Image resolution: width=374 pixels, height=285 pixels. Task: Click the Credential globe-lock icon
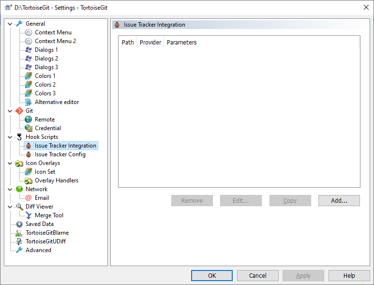[29, 128]
